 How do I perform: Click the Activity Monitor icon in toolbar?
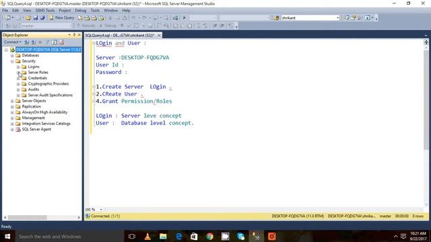click(x=175, y=18)
